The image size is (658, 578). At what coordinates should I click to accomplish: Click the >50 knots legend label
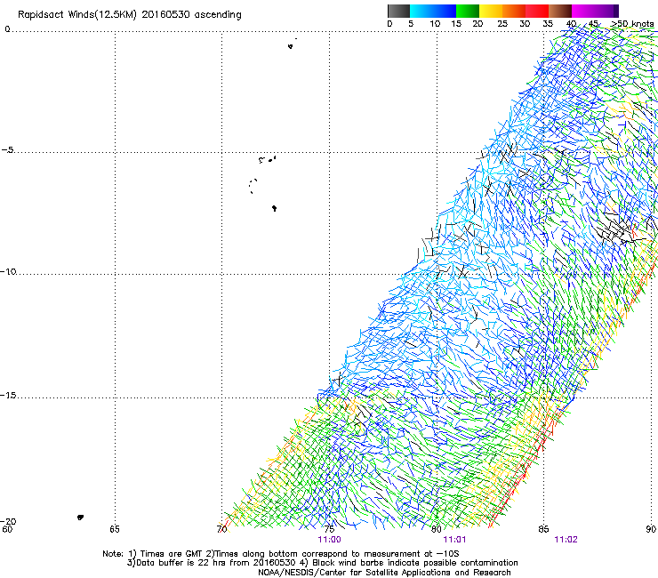(x=632, y=24)
